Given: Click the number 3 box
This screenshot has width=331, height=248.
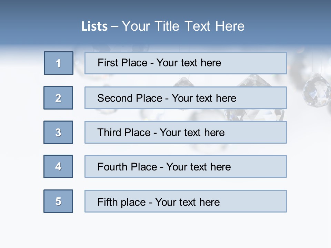Looking at the screenshot, I should pyautogui.click(x=58, y=132).
